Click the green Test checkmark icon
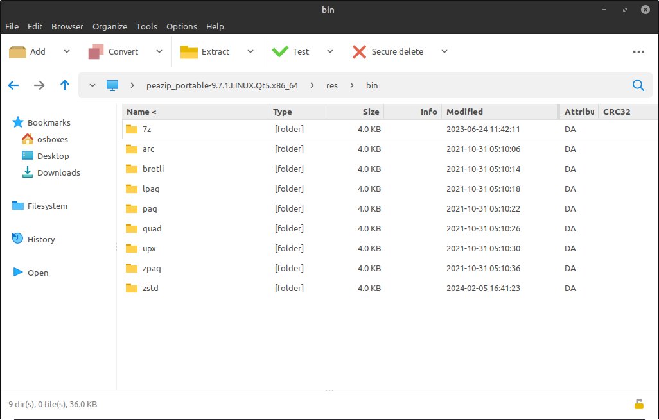 click(x=280, y=51)
